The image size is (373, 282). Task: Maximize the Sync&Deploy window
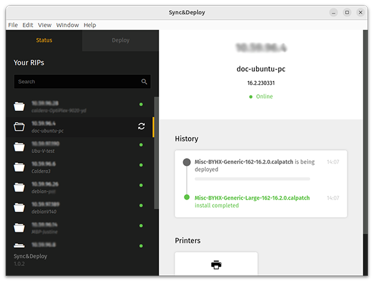tap(347, 12)
